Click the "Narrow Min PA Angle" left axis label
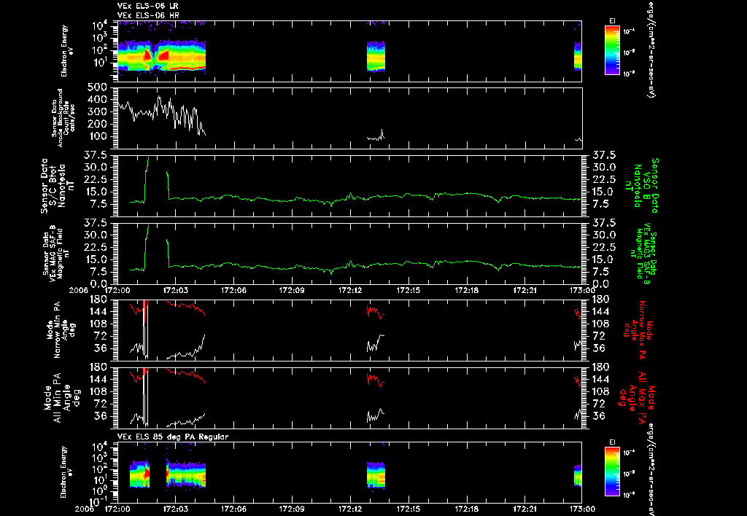The height and width of the screenshot is (516, 747). pyautogui.click(x=61, y=329)
